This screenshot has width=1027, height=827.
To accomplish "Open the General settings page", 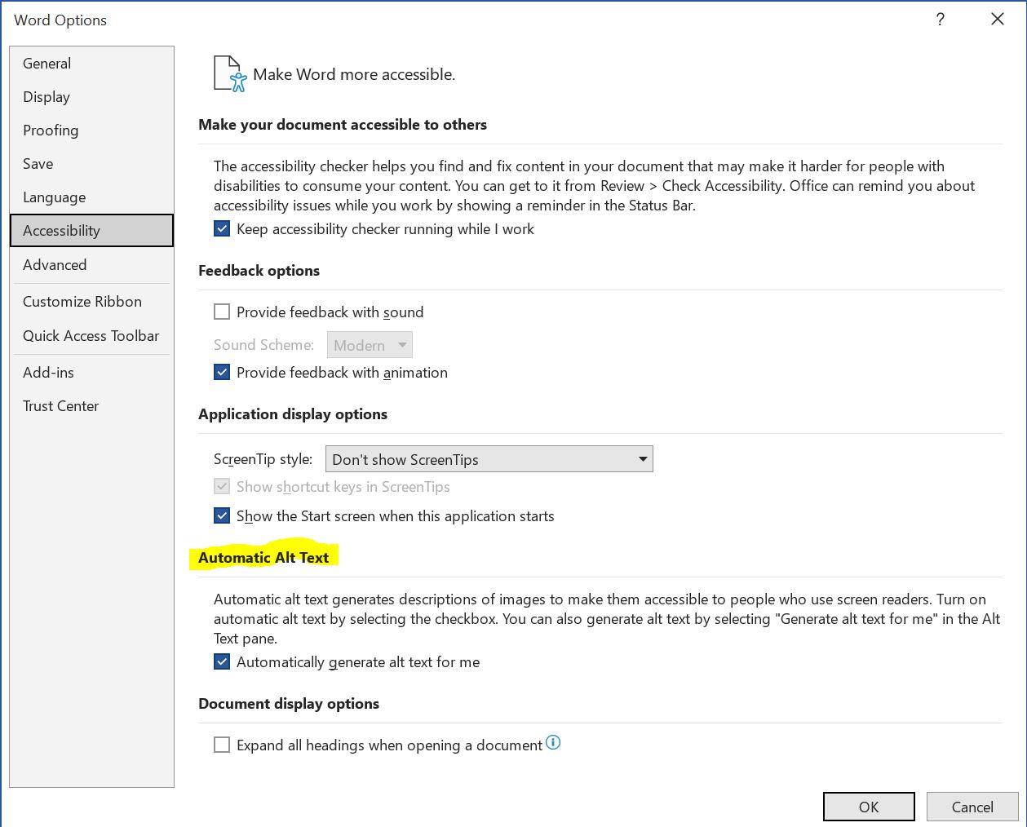I will click(x=46, y=63).
